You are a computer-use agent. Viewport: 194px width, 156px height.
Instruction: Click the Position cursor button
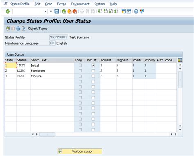(x=80, y=151)
